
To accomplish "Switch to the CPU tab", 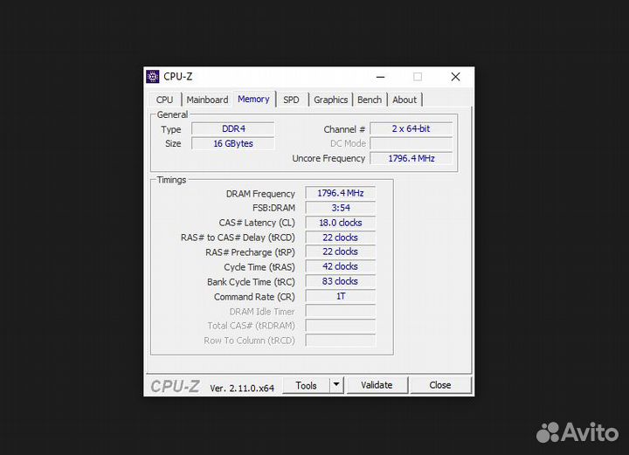I will pyautogui.click(x=164, y=100).
